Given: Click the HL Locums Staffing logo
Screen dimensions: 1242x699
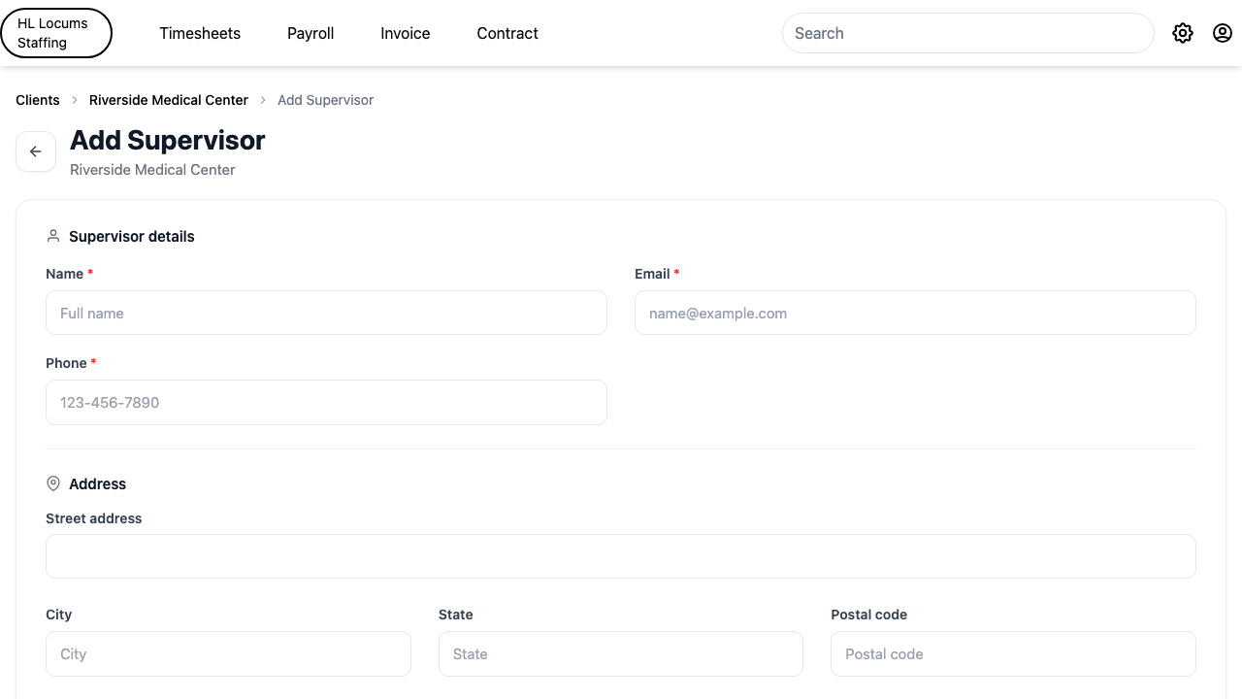Looking at the screenshot, I should [x=56, y=33].
